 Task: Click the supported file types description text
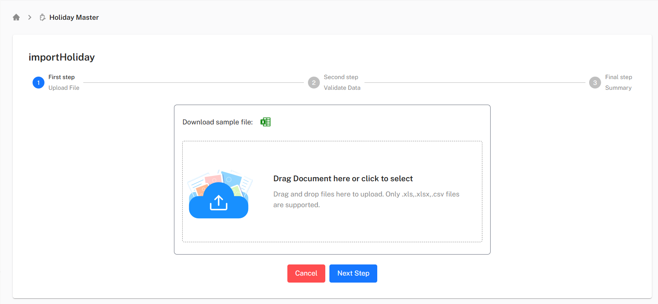366,199
